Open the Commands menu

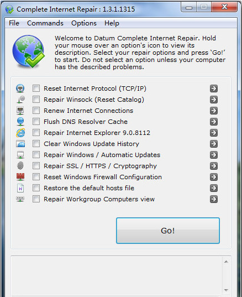pos(45,23)
